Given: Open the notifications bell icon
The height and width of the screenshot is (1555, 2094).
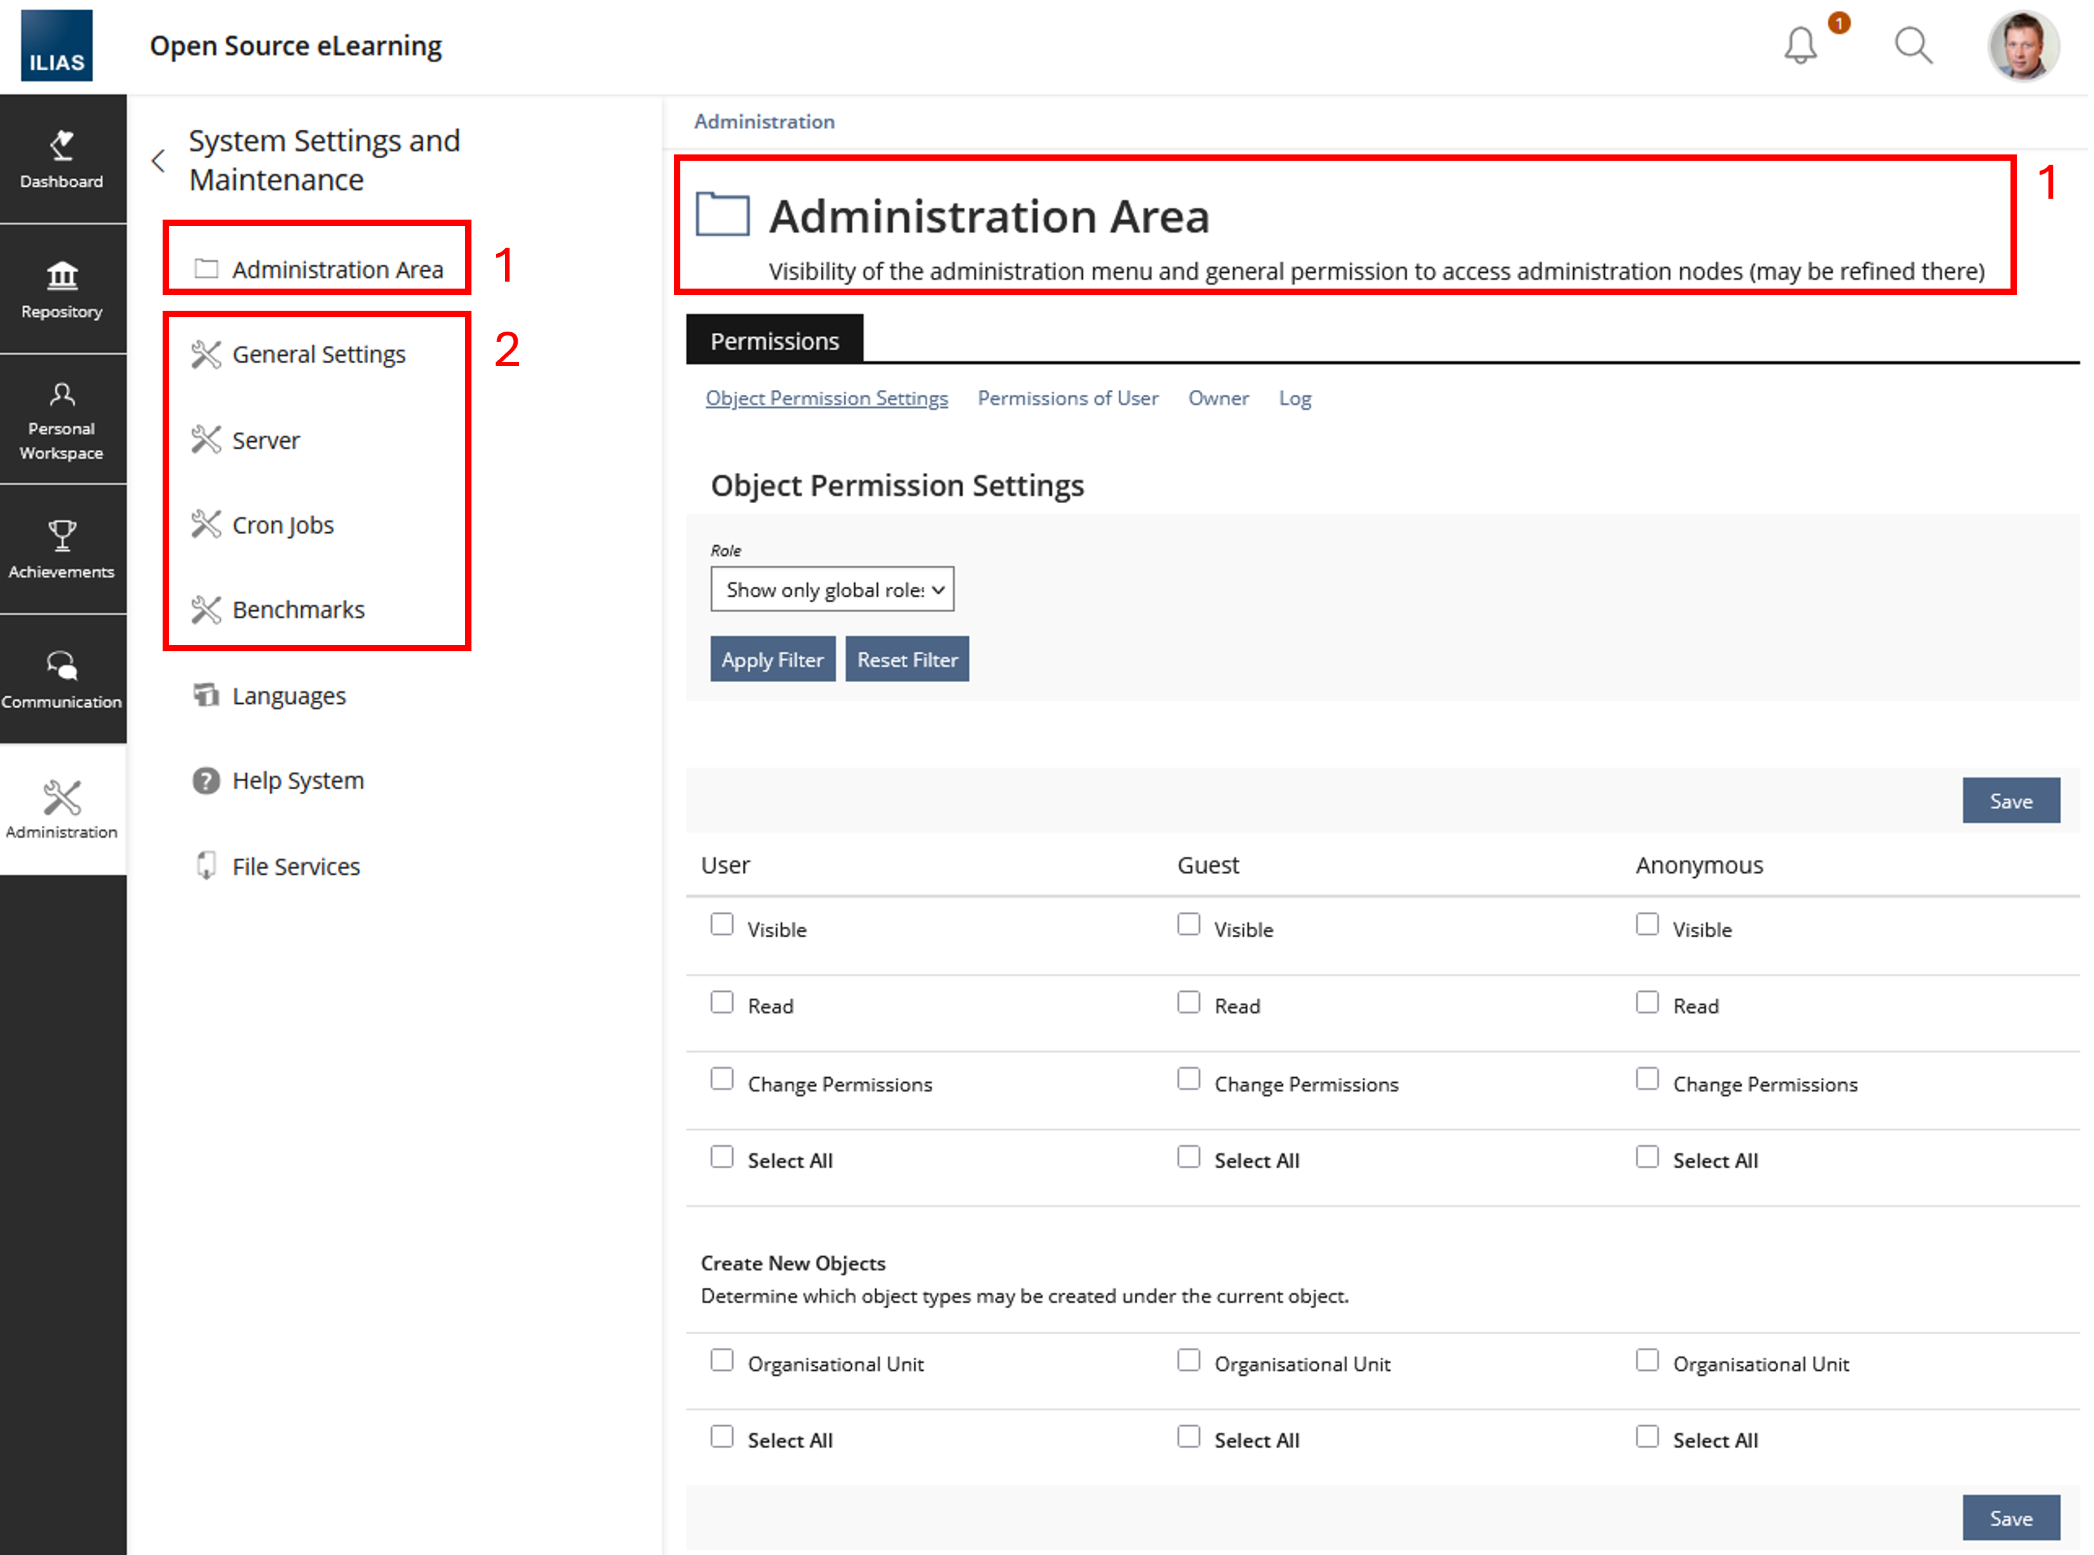Looking at the screenshot, I should click(x=1800, y=45).
